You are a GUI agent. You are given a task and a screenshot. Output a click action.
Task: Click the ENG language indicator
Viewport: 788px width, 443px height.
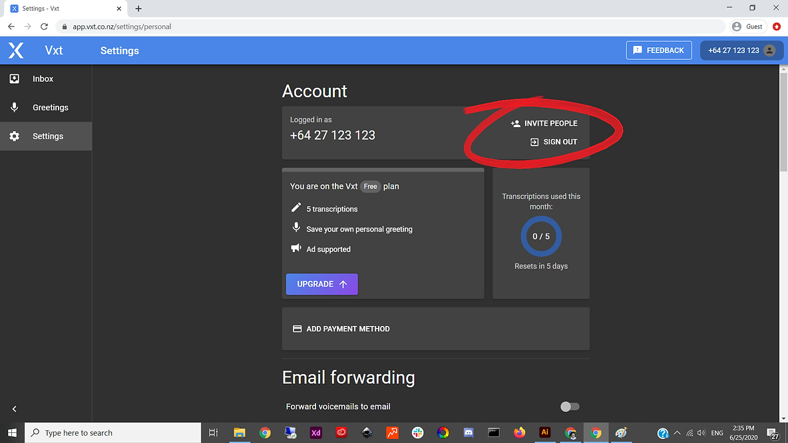[717, 433]
